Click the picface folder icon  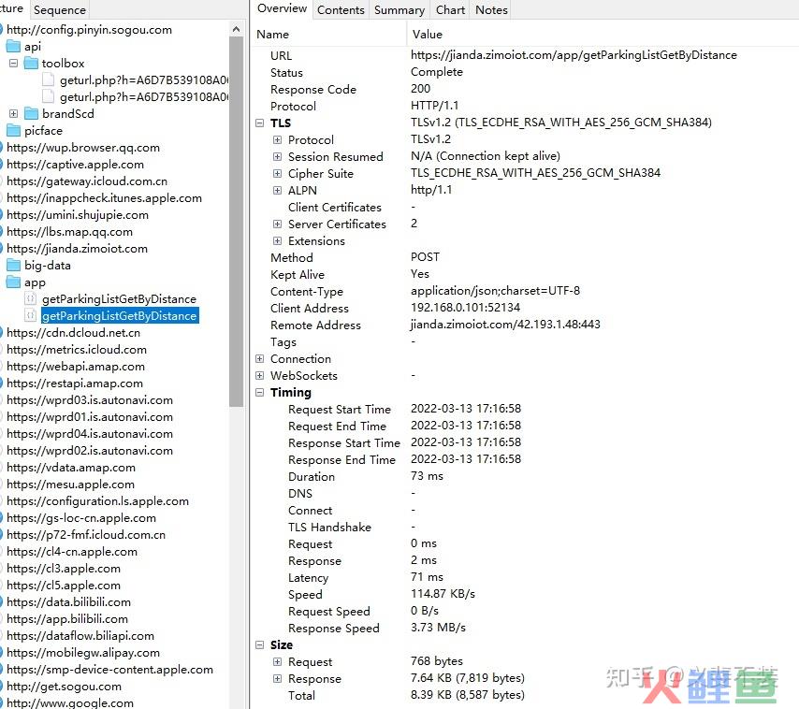tap(13, 131)
